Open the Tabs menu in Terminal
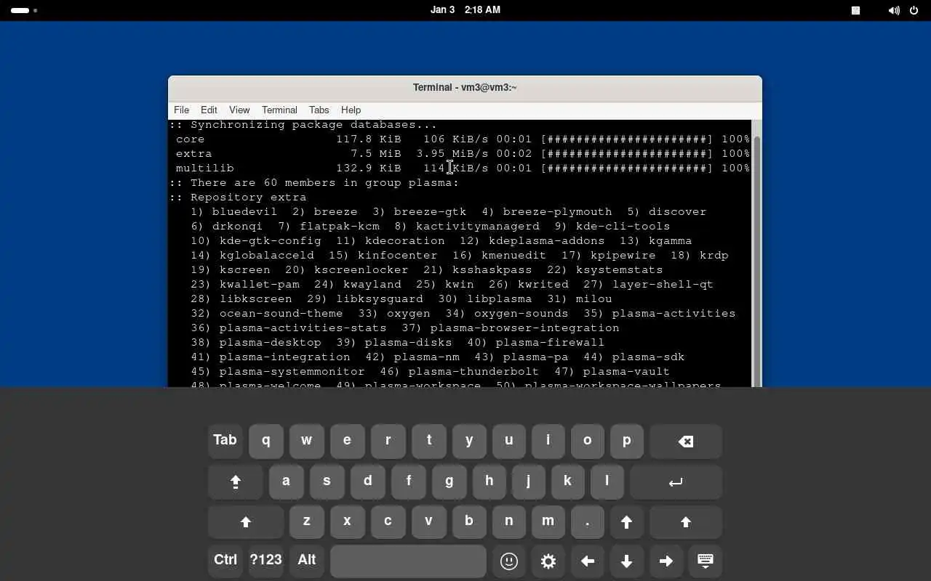This screenshot has width=931, height=581. [319, 110]
